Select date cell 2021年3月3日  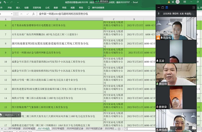click(x=134, y=53)
